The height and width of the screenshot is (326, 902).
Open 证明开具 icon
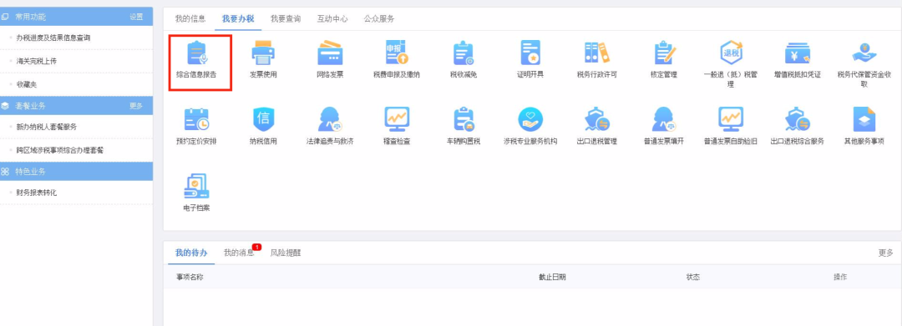(x=530, y=53)
